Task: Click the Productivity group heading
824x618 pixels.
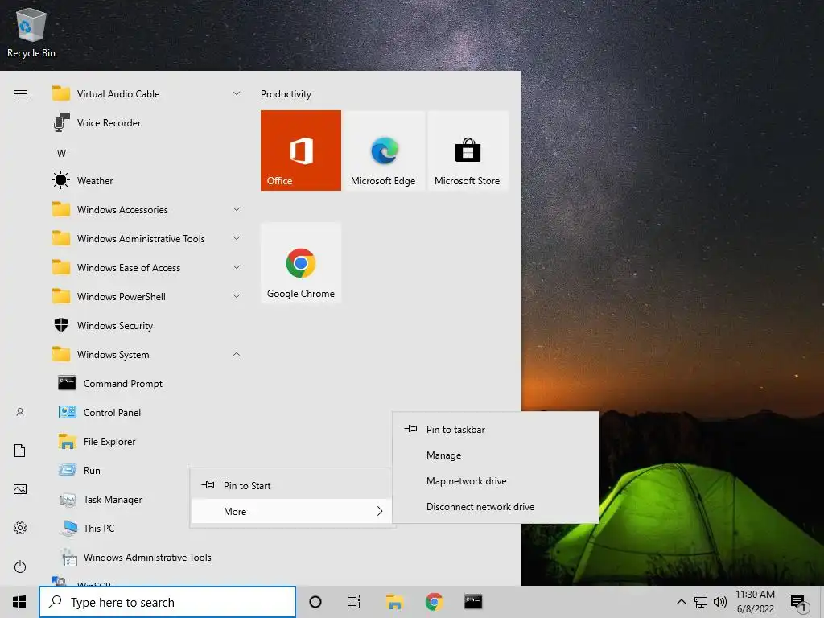Action: 286,94
